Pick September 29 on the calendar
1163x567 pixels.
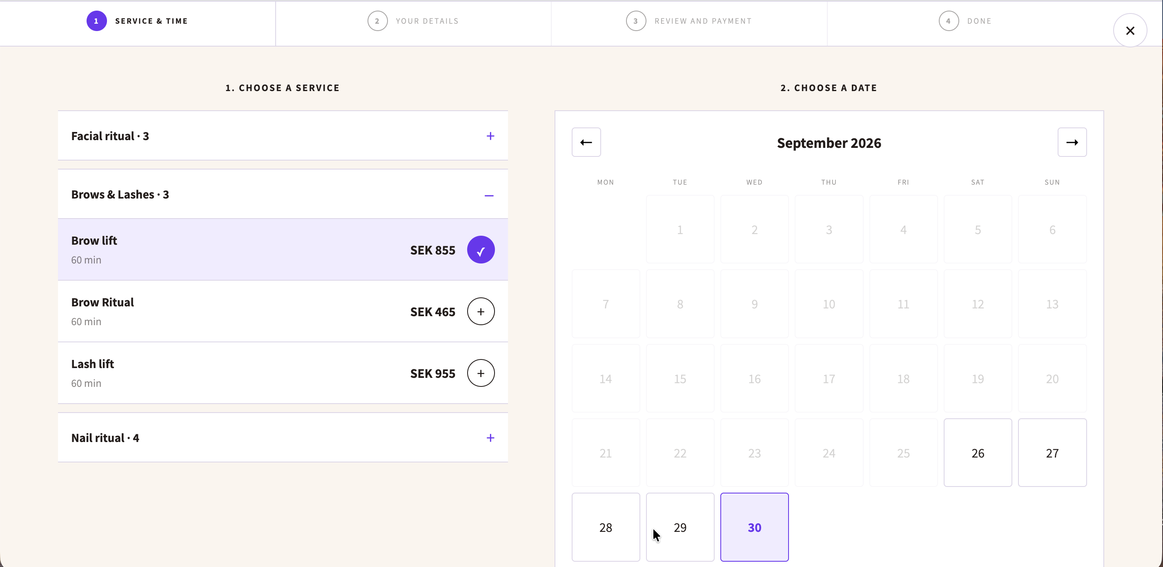tap(680, 527)
